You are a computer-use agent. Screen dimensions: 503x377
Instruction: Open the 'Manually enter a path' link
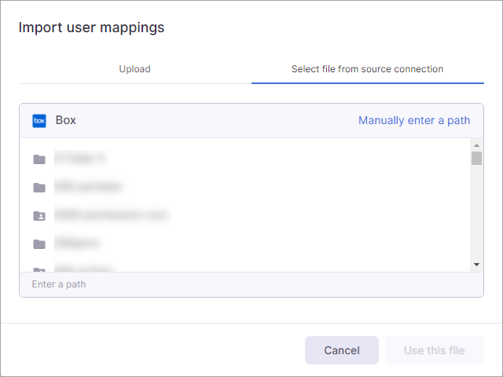(x=414, y=120)
